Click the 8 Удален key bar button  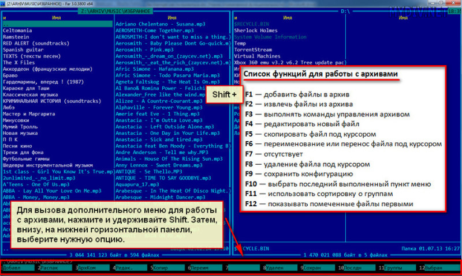280,268
